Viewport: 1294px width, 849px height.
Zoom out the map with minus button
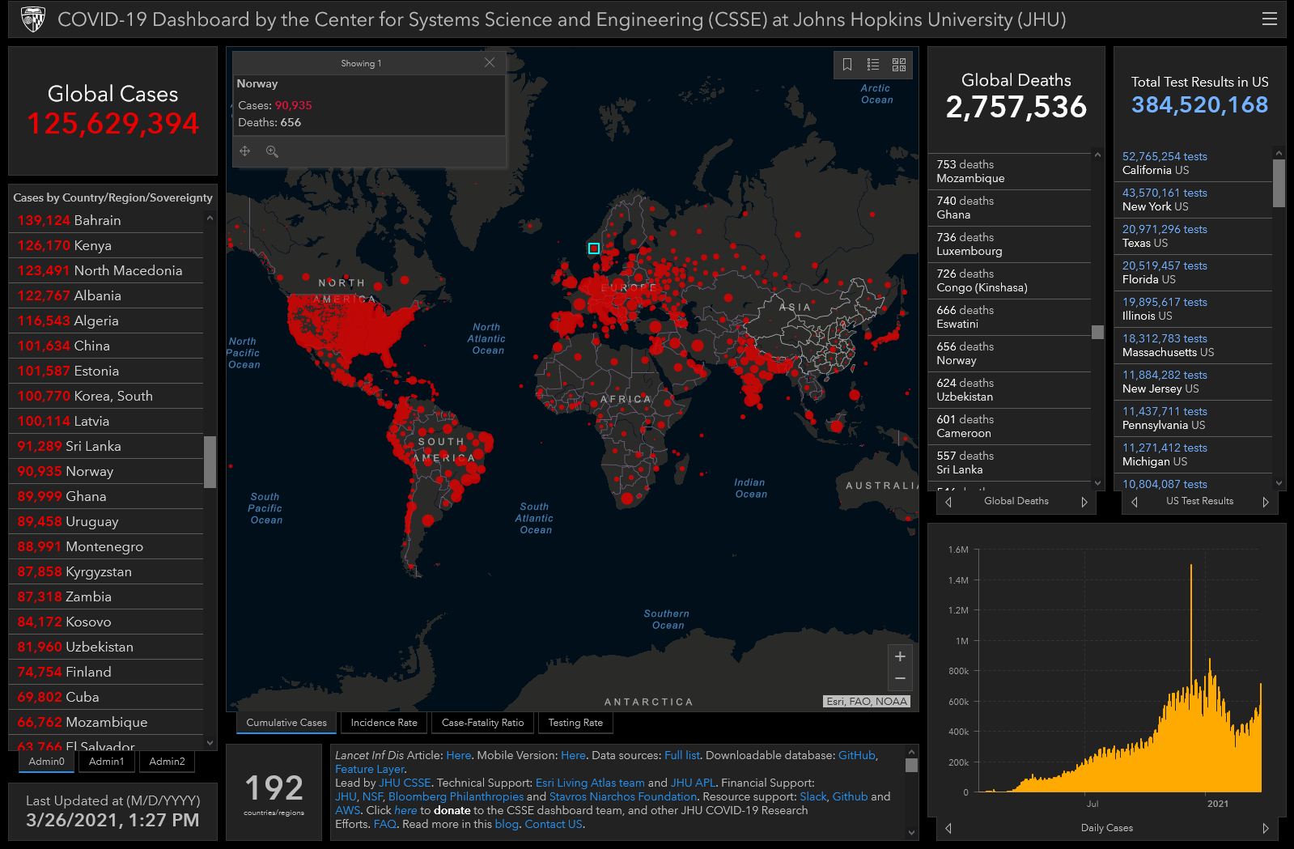(900, 678)
